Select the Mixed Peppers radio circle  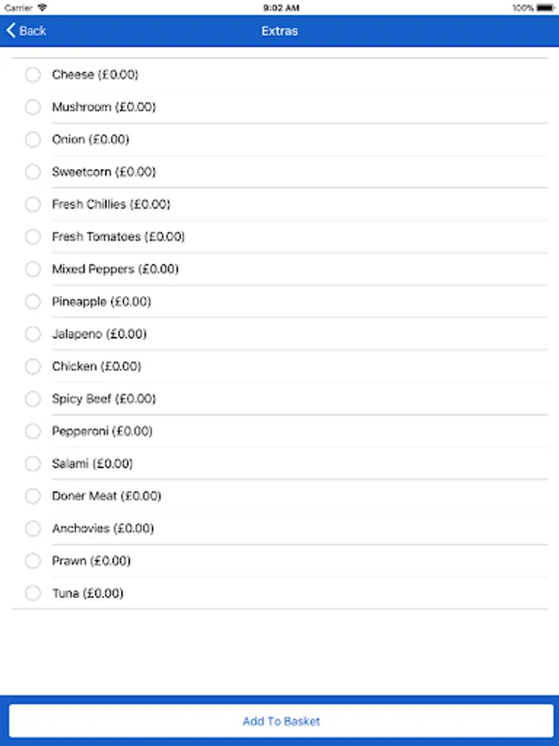(33, 269)
